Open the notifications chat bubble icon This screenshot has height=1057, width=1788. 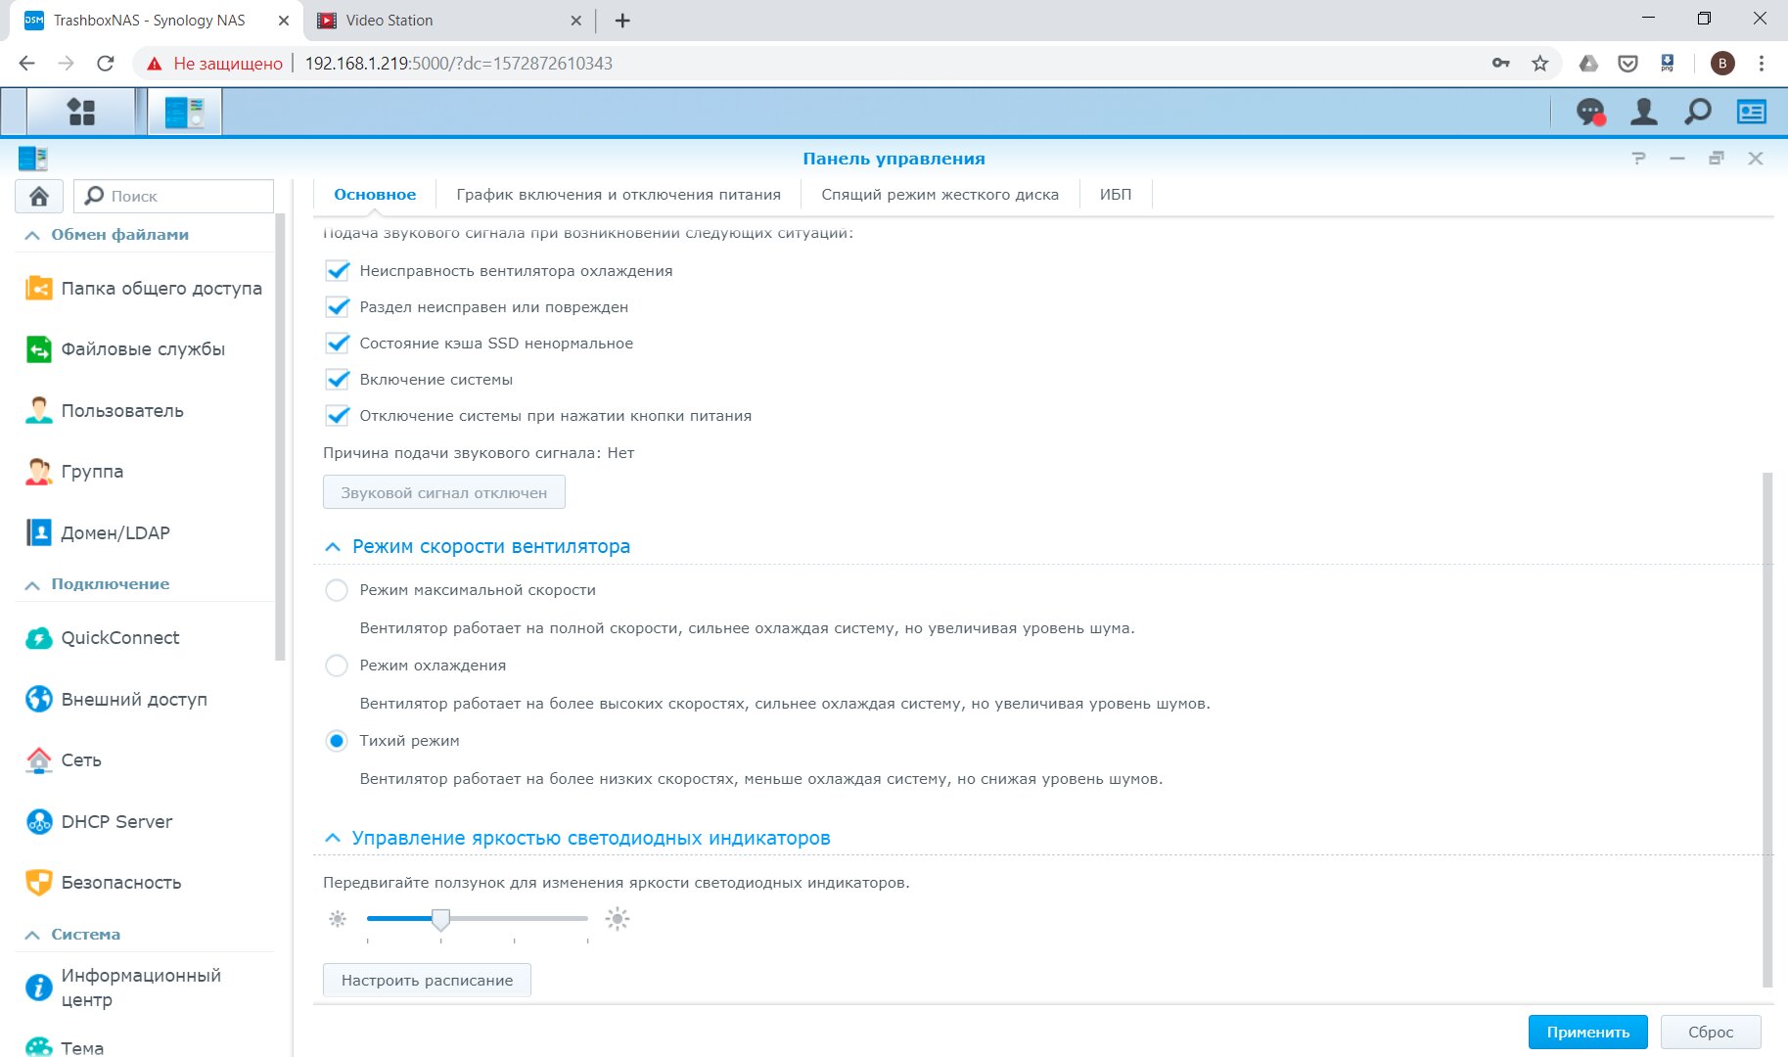[x=1590, y=112]
